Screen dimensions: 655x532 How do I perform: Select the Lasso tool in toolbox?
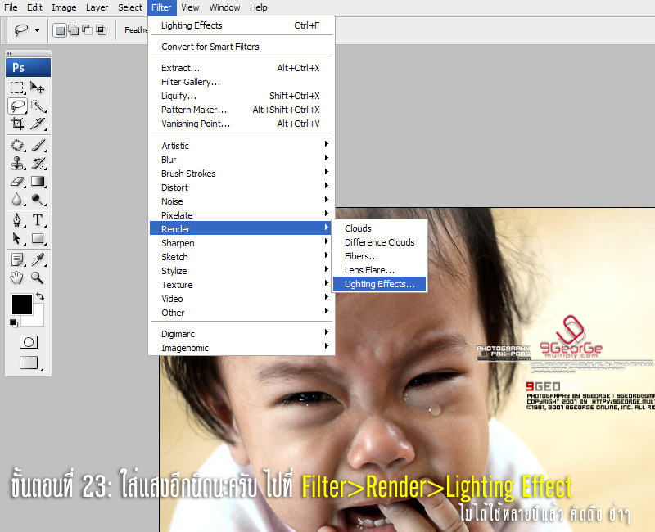click(17, 106)
